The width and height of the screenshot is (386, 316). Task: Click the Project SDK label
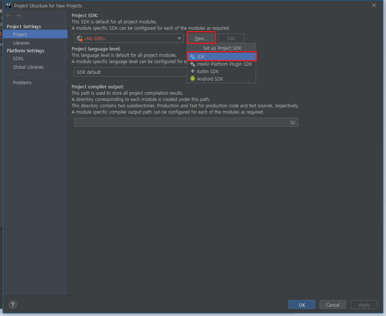pyautogui.click(x=85, y=15)
